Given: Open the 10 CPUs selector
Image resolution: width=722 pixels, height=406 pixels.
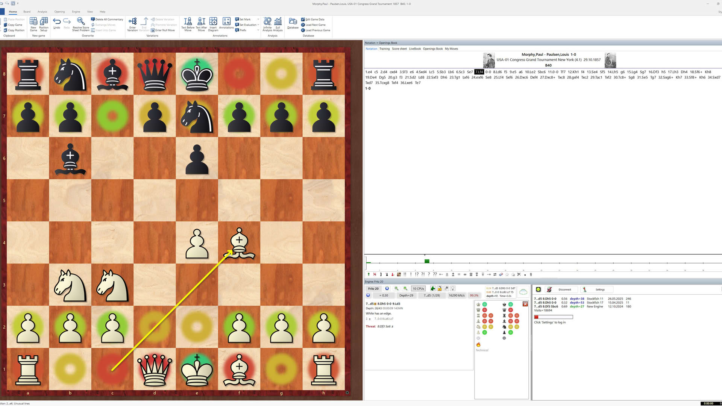Looking at the screenshot, I should [418, 289].
